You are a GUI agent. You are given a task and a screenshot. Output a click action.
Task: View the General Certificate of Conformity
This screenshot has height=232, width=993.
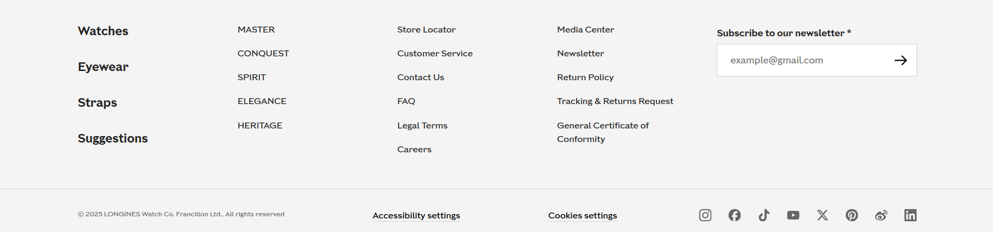pyautogui.click(x=603, y=132)
